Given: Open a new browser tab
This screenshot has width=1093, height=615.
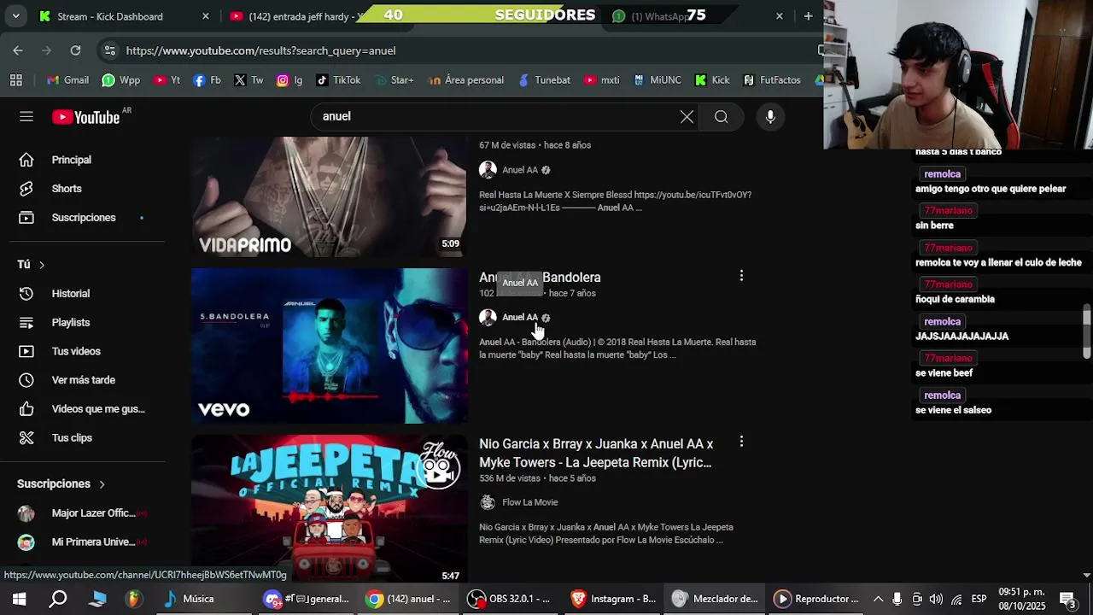Looking at the screenshot, I should [808, 16].
